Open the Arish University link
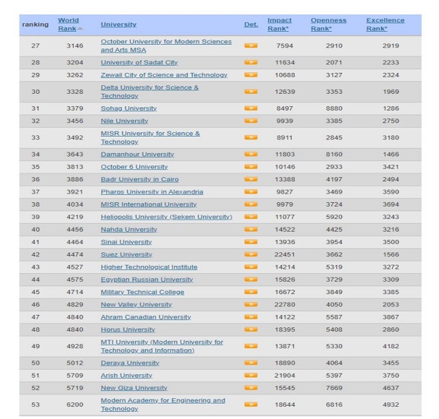Viewport: 439px width, 419px height. tap(126, 376)
